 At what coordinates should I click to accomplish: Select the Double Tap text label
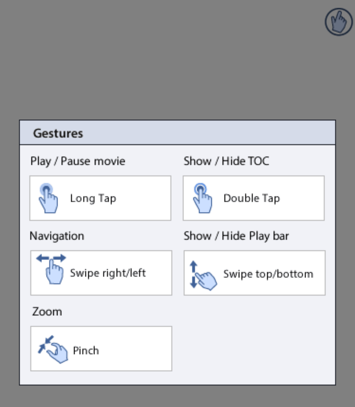point(251,198)
